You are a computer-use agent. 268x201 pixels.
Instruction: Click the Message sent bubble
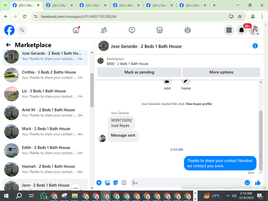coord(123,136)
